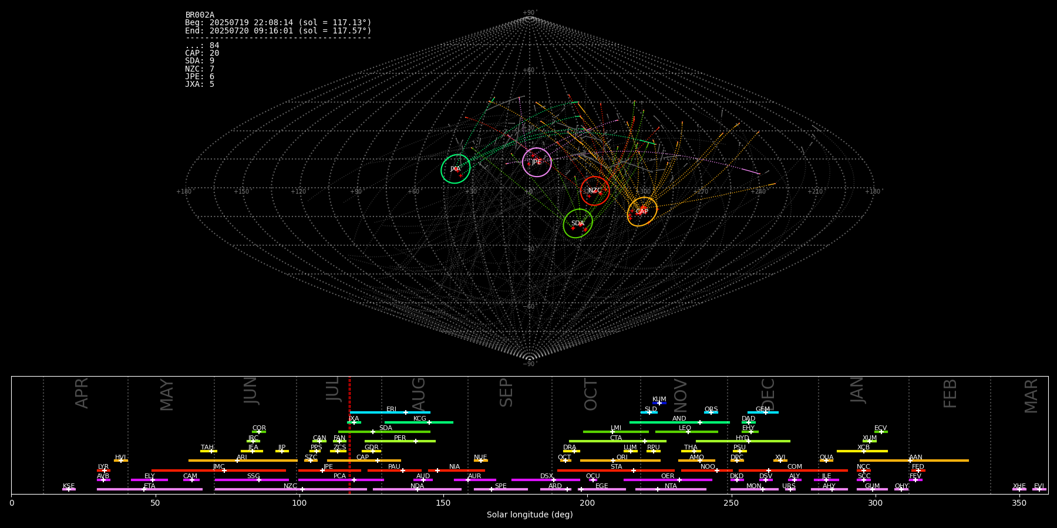The image size is (1057, 528).
Task: Select the green SDA radiant circle on map
Action: [x=578, y=224]
